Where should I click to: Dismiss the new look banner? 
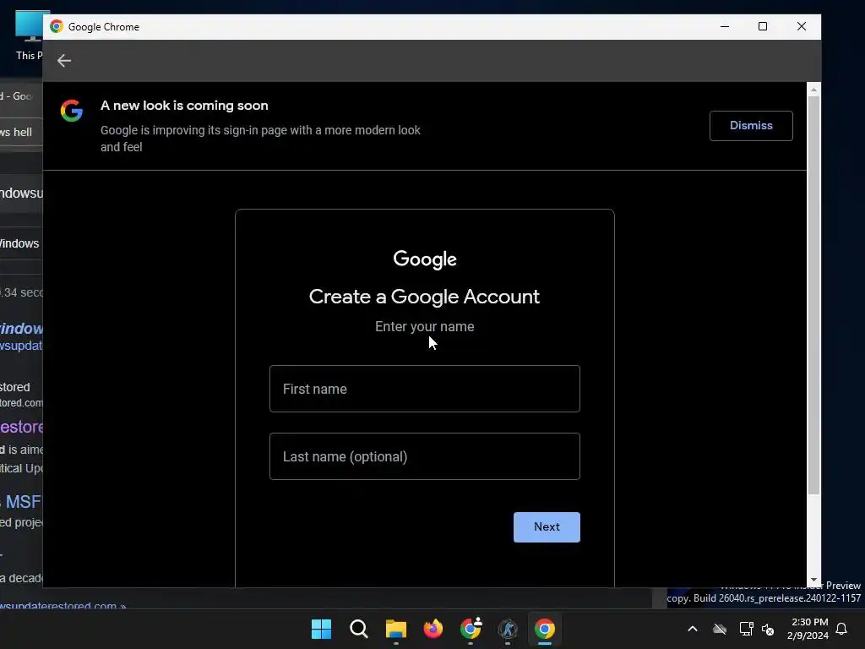751,126
